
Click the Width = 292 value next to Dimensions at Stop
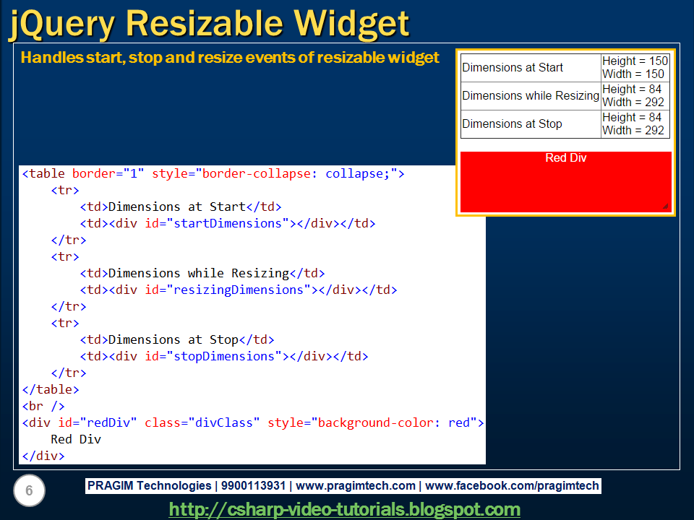click(633, 131)
